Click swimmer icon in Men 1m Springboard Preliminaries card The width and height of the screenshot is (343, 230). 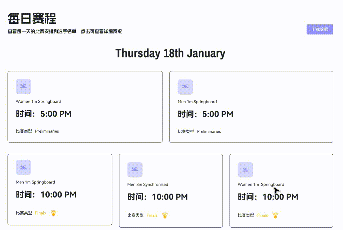click(185, 87)
